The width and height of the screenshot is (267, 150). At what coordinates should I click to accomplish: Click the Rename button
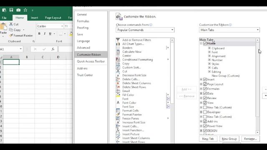[250, 139]
